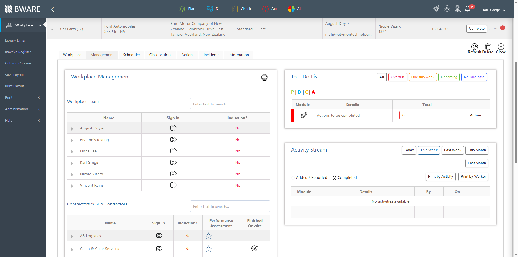Switch to the Observations tab
Screen dimensions: 518x257
[x=161, y=55]
